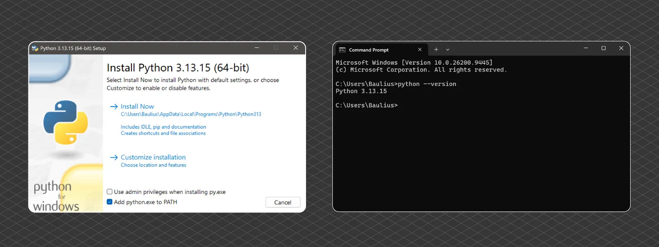659x247 pixels.
Task: Click the Python setup title bar icon
Action: click(35, 48)
